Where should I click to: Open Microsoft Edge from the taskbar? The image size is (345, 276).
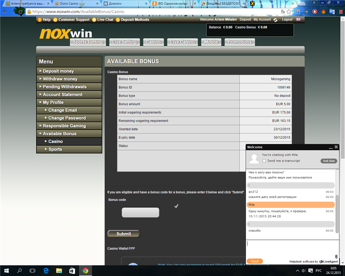[46, 271]
